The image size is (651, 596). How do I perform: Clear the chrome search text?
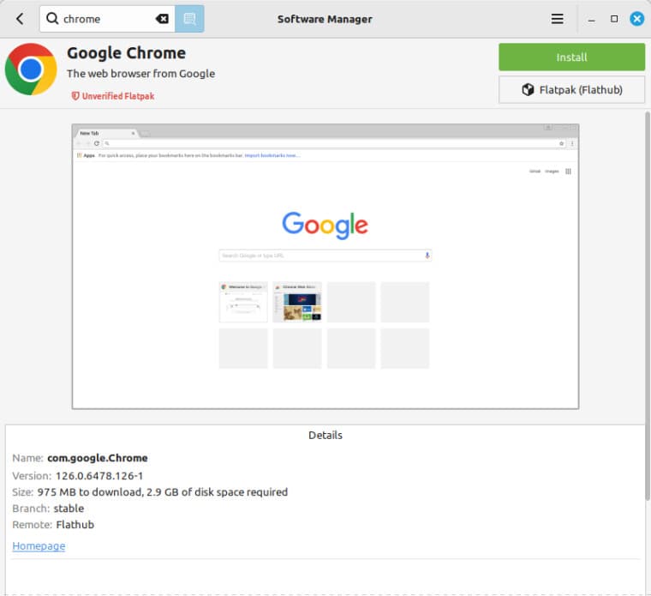[162, 19]
